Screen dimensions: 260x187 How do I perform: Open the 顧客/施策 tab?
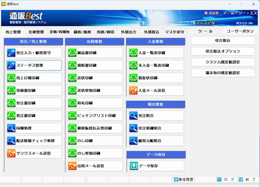[82, 32]
